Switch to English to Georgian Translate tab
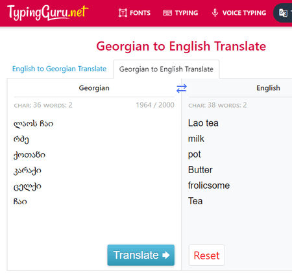This screenshot has height=273, width=292. coord(59,69)
